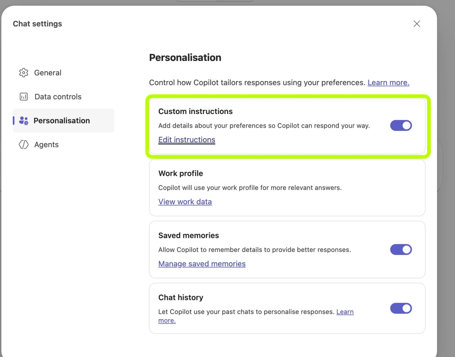
Task: Click the Custom instructions card title
Action: pos(195,111)
